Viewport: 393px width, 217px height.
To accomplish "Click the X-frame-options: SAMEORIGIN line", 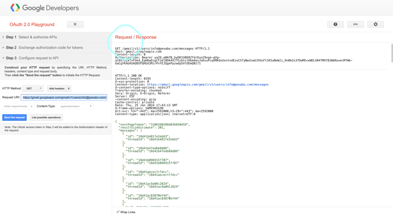I will [x=139, y=108].
